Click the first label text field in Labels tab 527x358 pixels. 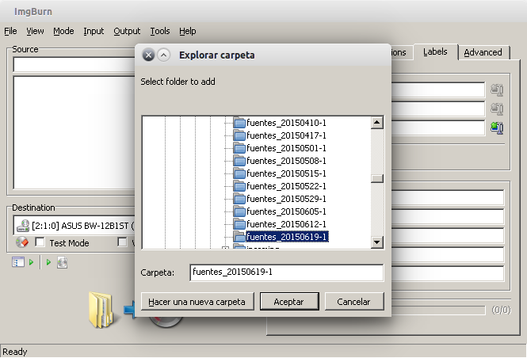tap(438, 90)
